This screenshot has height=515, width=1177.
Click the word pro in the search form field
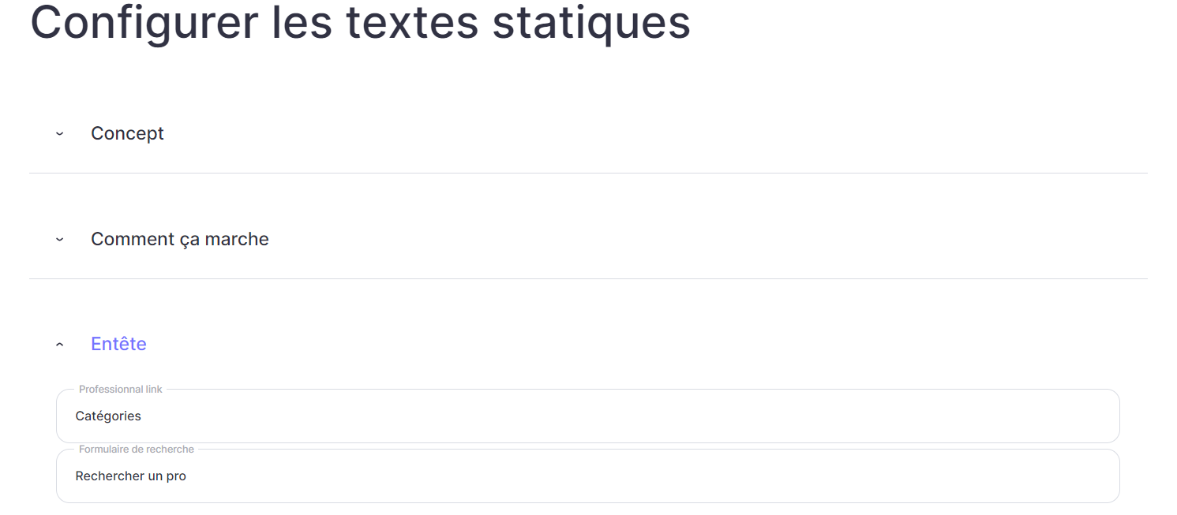(x=175, y=476)
